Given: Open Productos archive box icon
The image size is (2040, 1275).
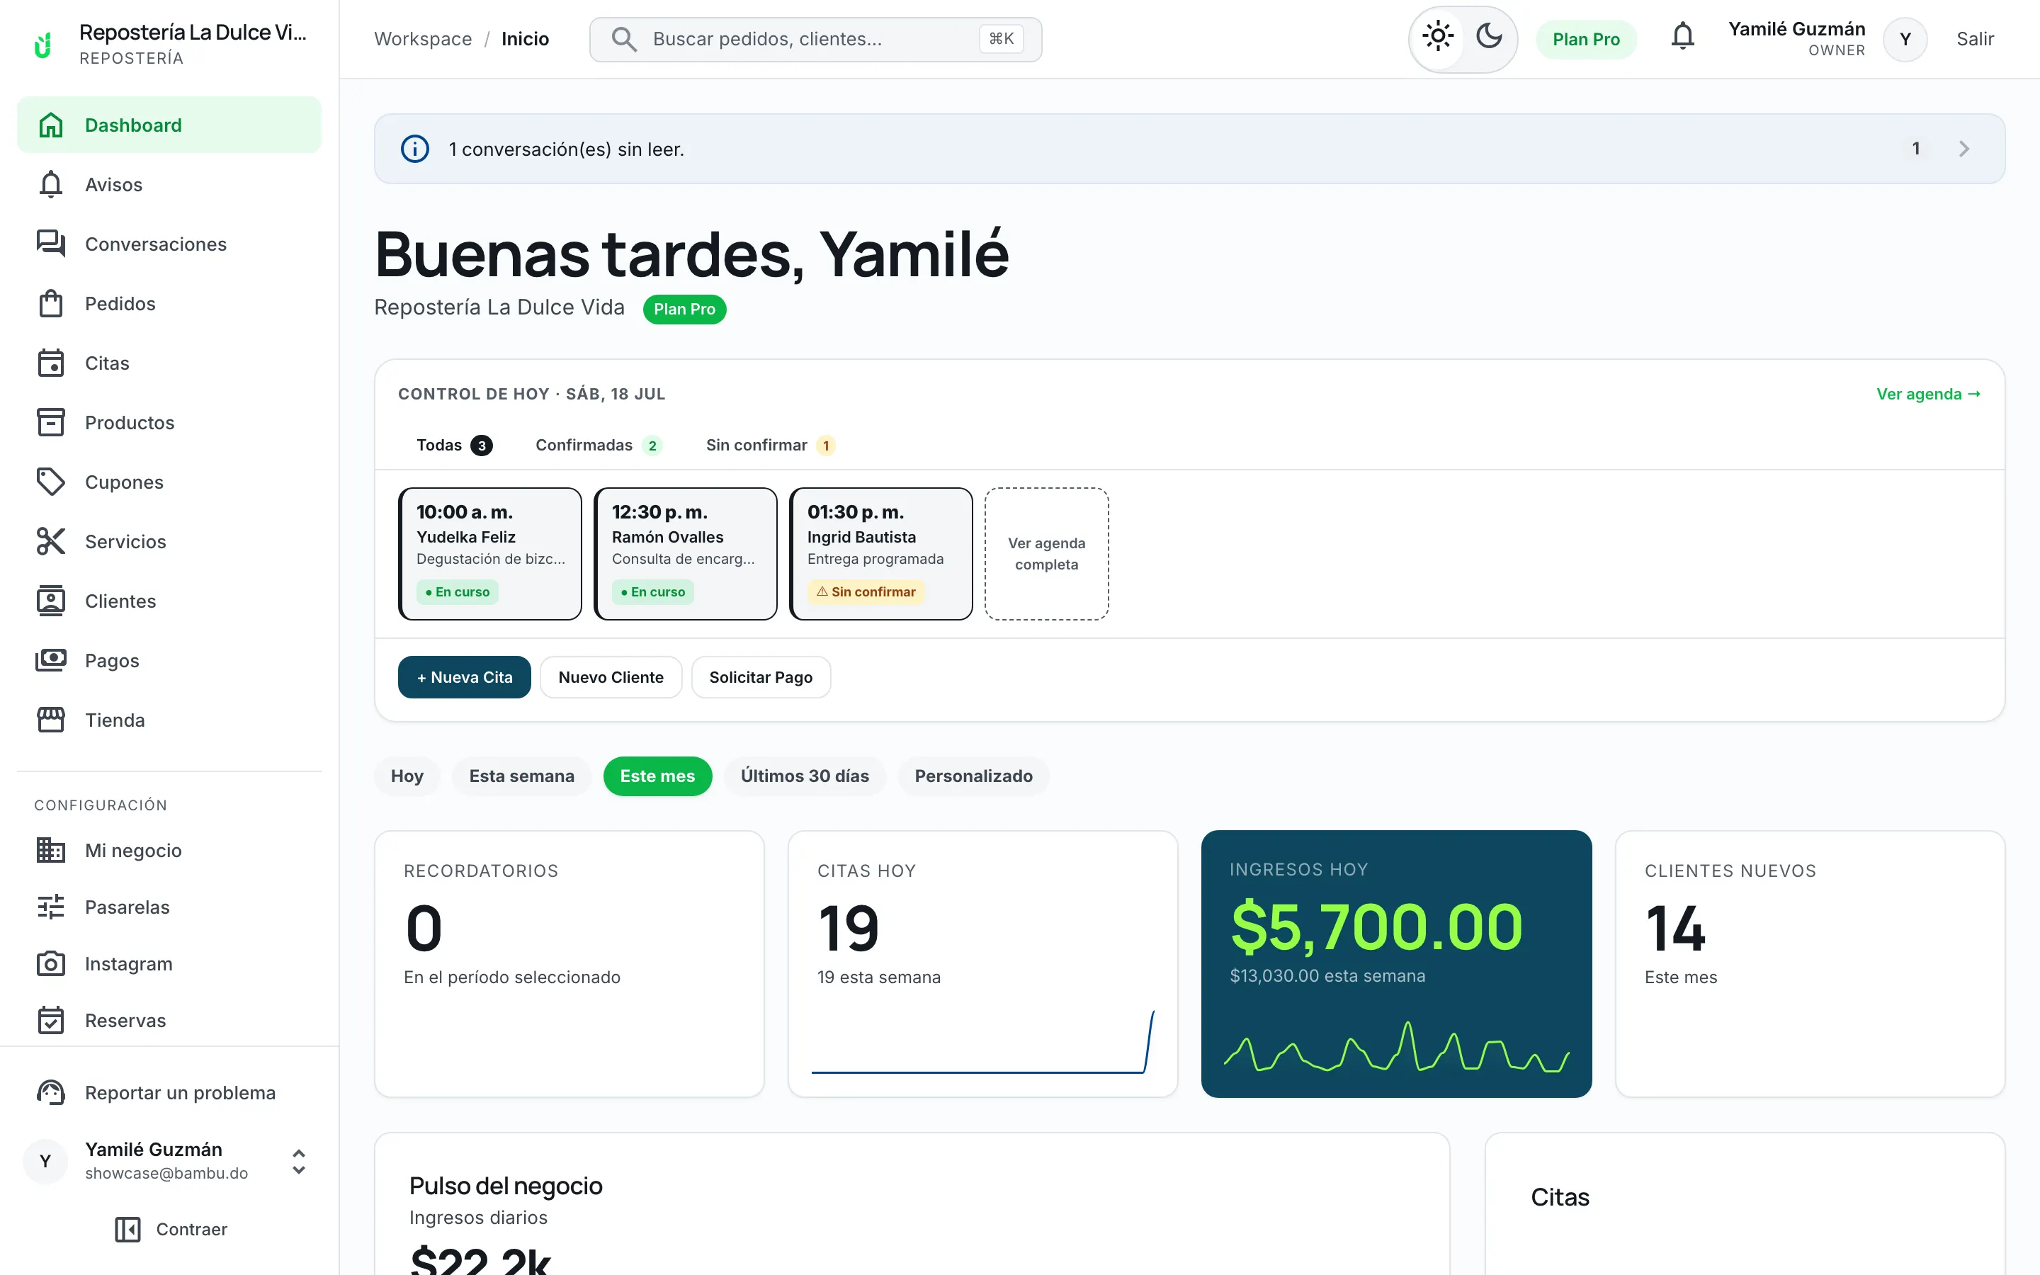Looking at the screenshot, I should (x=50, y=422).
